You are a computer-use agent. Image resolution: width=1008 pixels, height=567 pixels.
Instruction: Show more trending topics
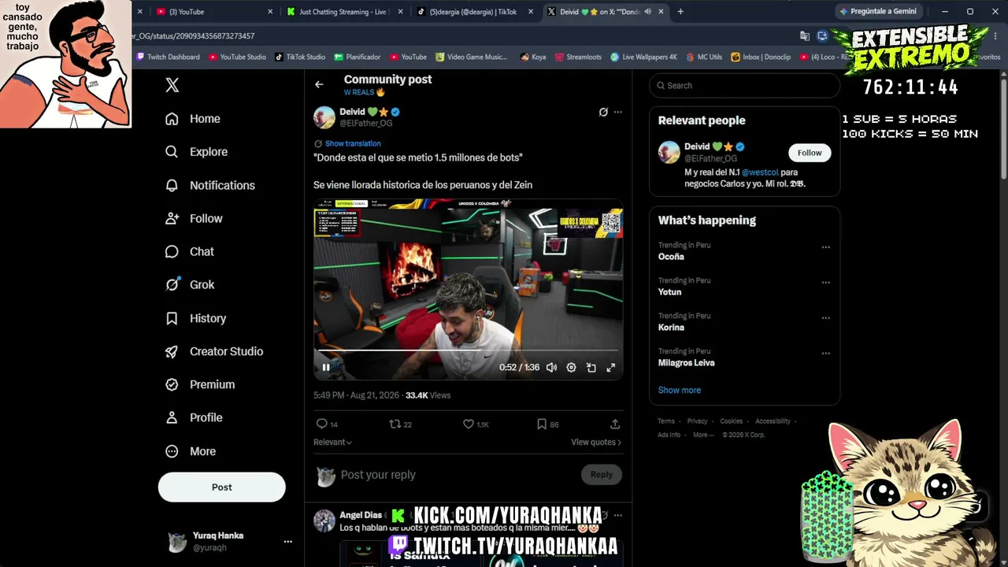click(680, 390)
